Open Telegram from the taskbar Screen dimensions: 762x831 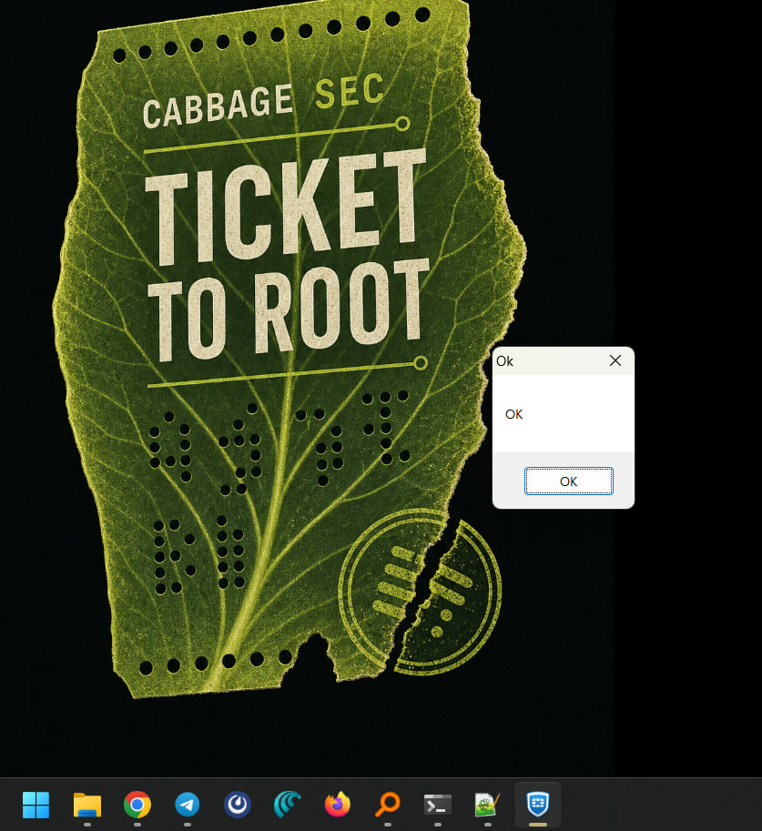pyautogui.click(x=188, y=805)
